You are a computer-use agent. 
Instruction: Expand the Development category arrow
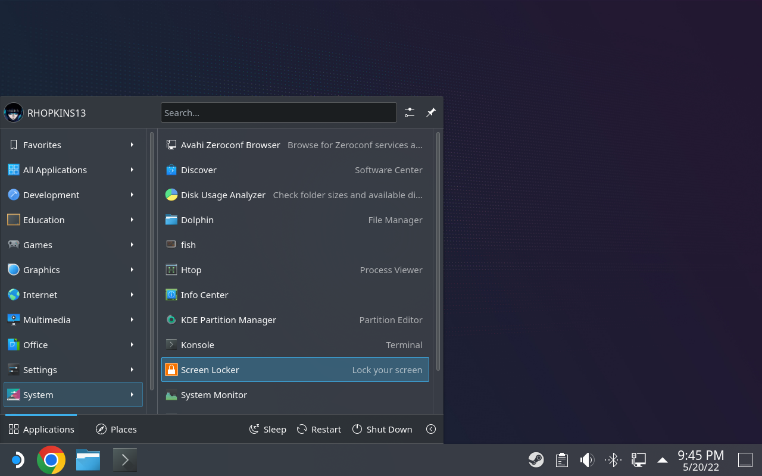click(132, 195)
